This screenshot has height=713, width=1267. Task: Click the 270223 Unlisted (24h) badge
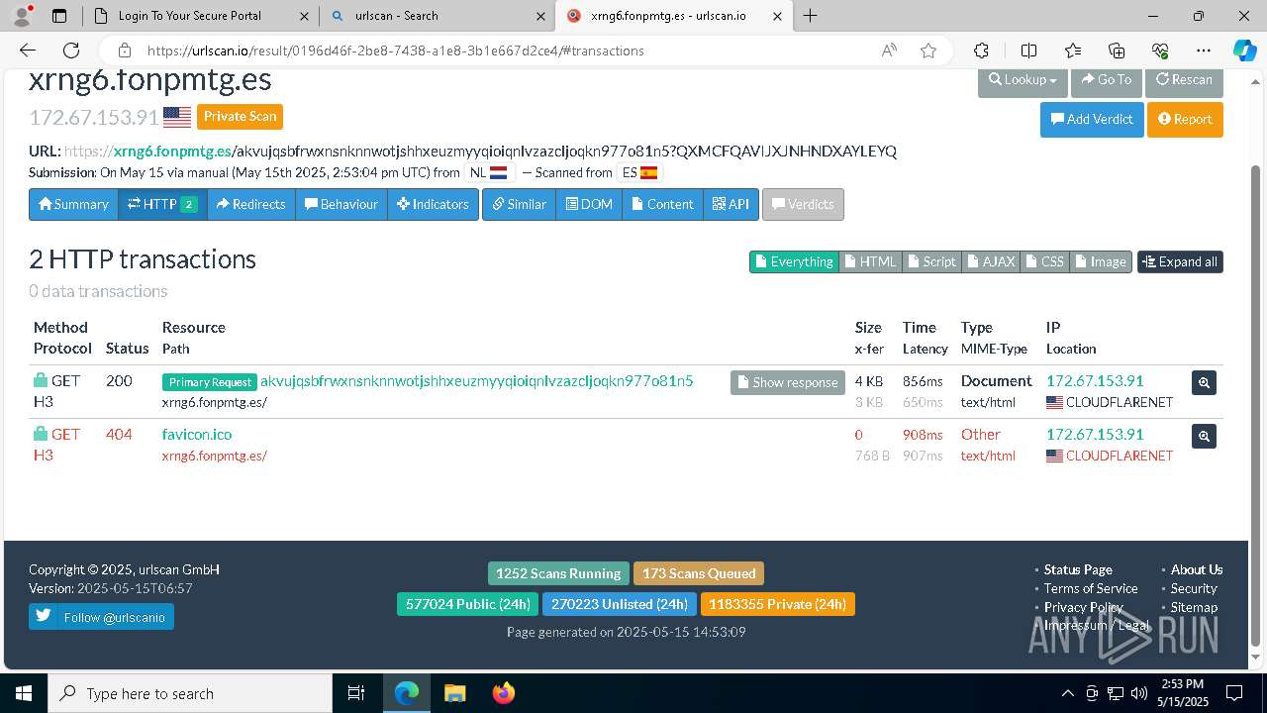pos(620,604)
